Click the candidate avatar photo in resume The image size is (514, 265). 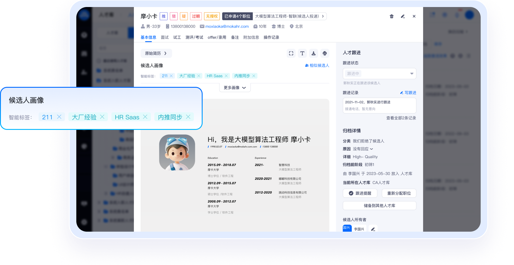[x=177, y=152]
